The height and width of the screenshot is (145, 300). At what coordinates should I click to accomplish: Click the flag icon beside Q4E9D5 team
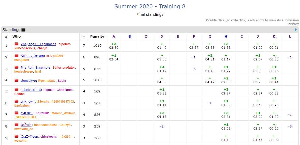(x=17, y=113)
